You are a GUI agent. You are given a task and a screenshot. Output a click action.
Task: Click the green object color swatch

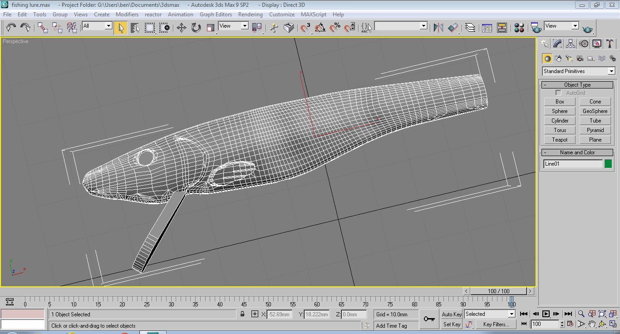pos(608,164)
